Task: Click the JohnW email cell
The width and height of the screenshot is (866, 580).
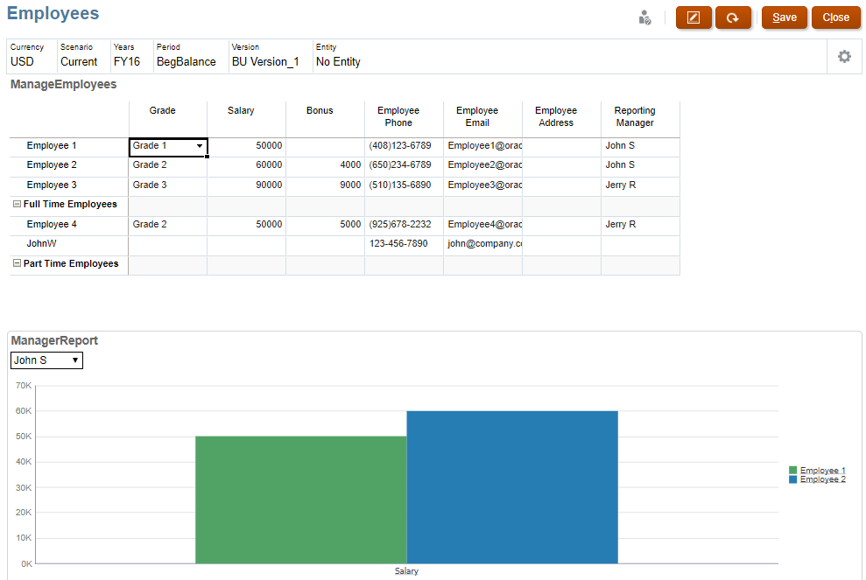Action: tap(482, 244)
